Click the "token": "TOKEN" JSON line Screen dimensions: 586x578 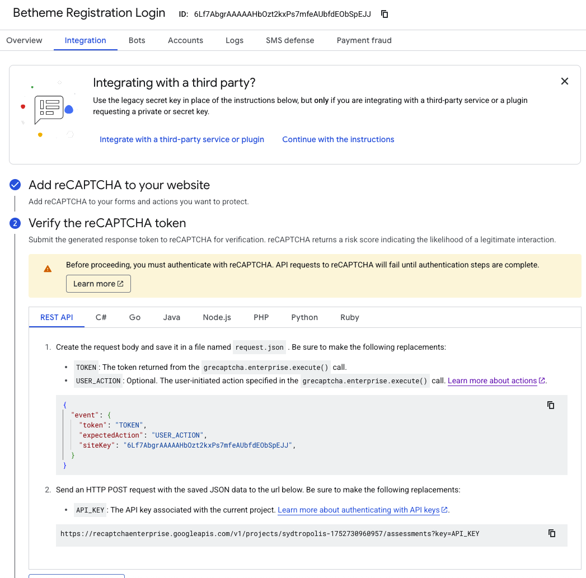point(112,425)
